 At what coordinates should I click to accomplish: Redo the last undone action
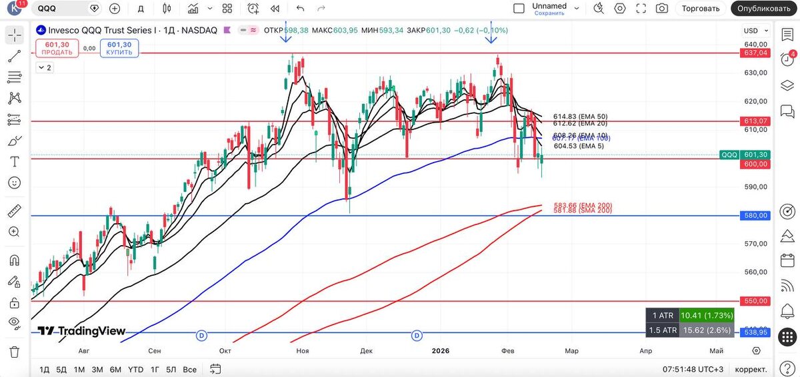click(x=321, y=9)
